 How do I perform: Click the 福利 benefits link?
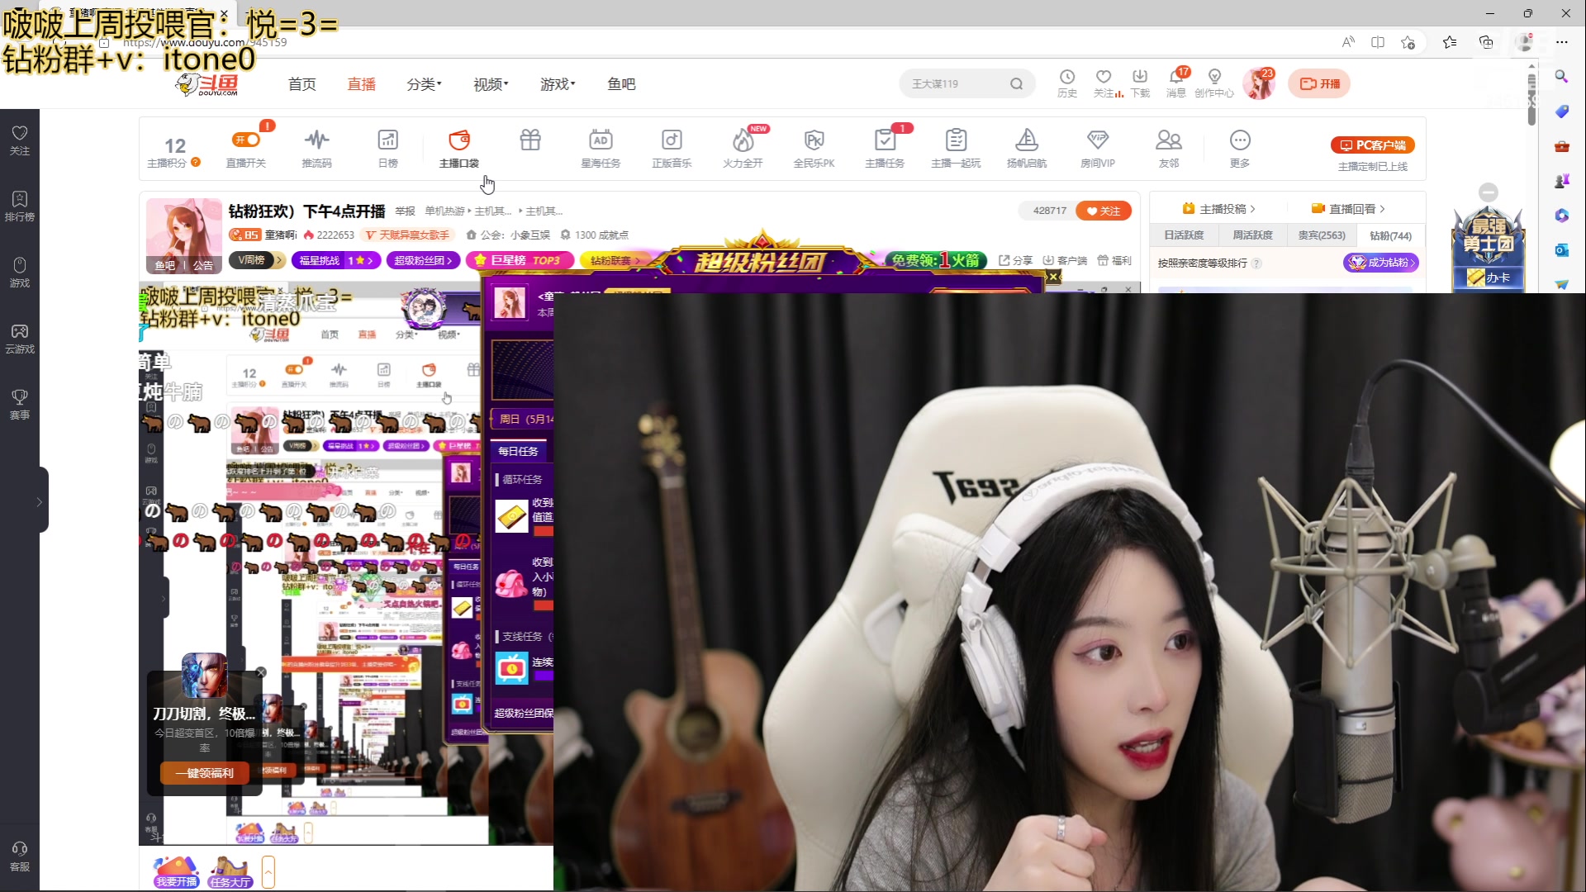1114,260
